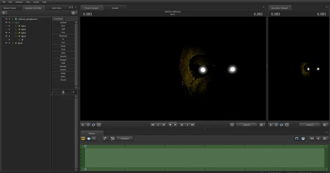Toggle the second magnet snap-frame icon
Screen dimensions: 330x173
point(303,139)
